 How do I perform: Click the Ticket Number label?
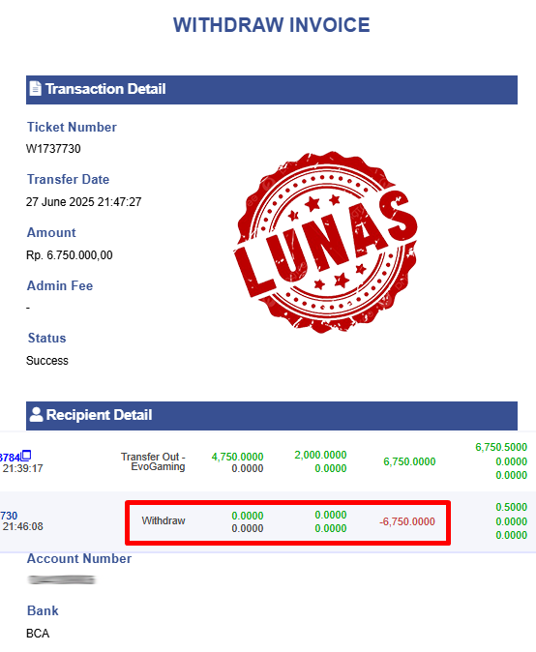point(72,127)
